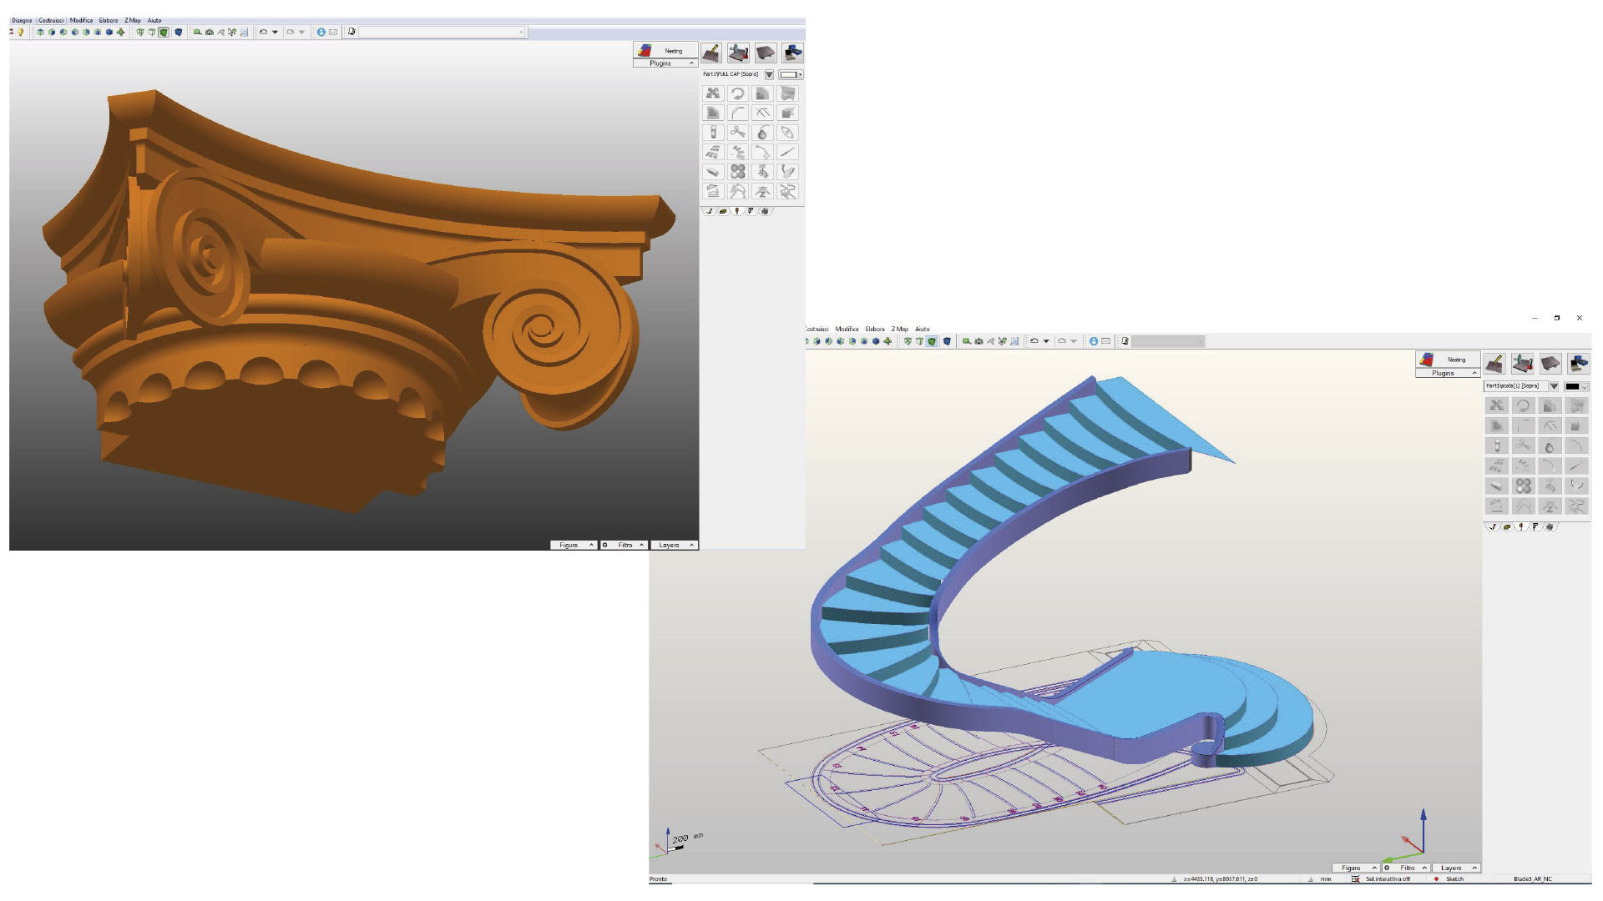Image resolution: width=1603 pixels, height=901 pixels.
Task: Expand undo history dropdown in capital window
Action: 275,33
